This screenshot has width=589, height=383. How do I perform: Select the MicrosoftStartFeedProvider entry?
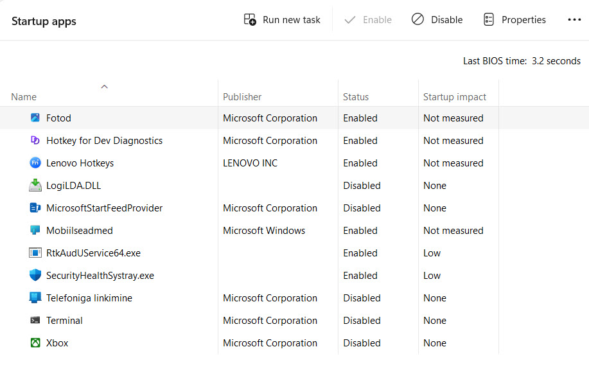pyautogui.click(x=105, y=208)
